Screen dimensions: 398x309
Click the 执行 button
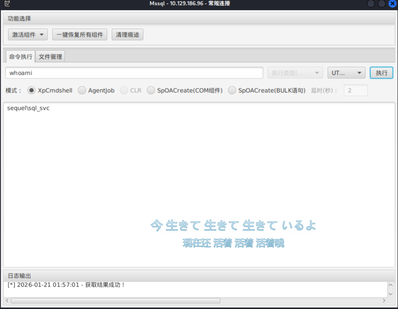pyautogui.click(x=381, y=73)
